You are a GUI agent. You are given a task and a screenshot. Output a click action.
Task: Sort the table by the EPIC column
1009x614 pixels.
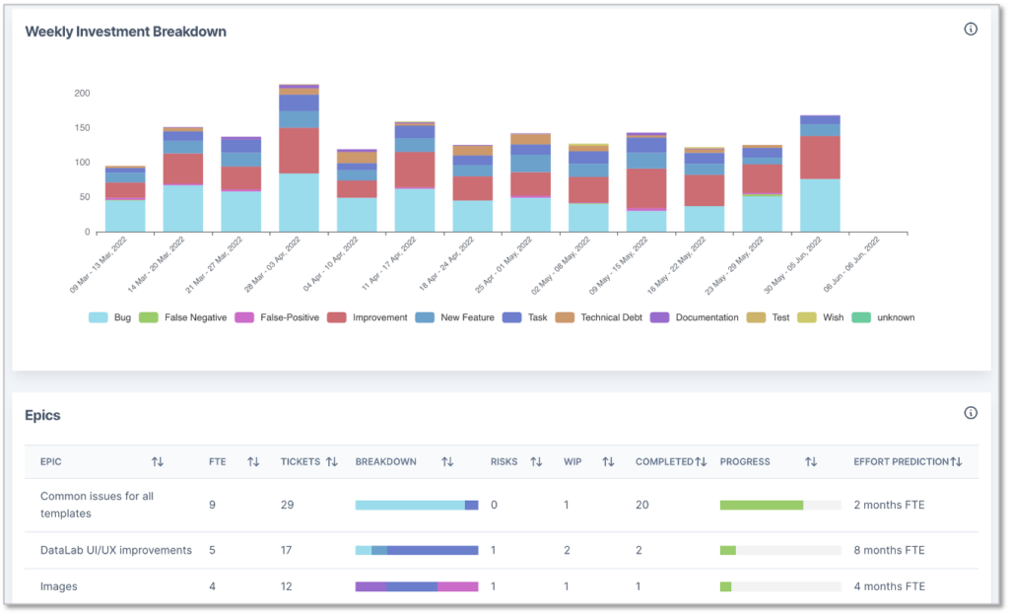point(156,461)
